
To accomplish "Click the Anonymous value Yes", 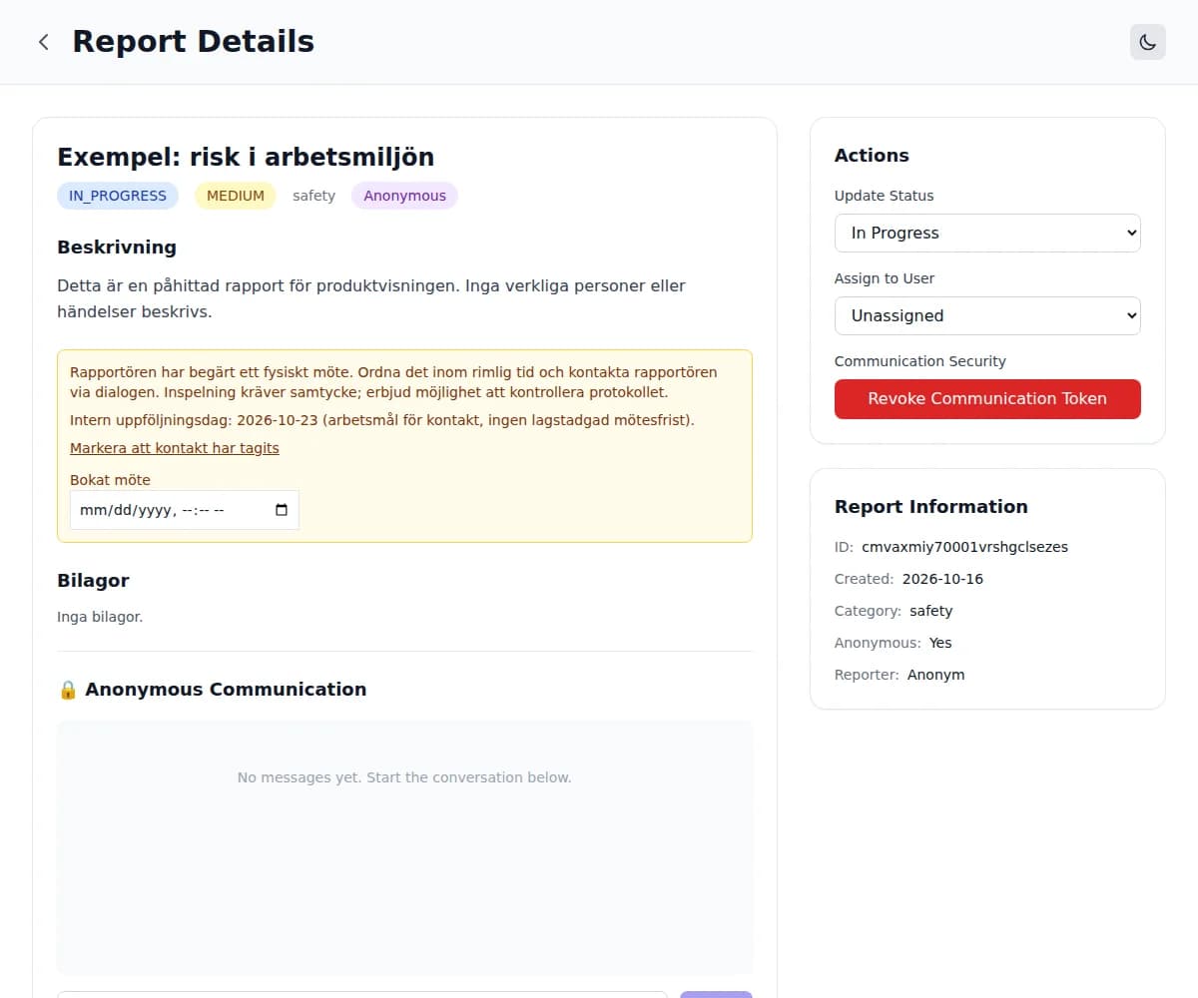I will point(940,643).
